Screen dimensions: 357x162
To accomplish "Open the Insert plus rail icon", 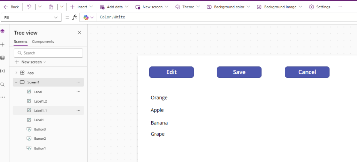I will [2, 44].
